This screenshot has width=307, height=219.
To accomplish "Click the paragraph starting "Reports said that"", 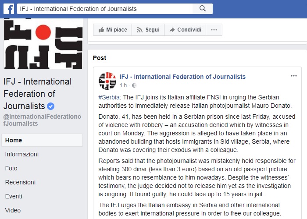I will click(197, 177).
